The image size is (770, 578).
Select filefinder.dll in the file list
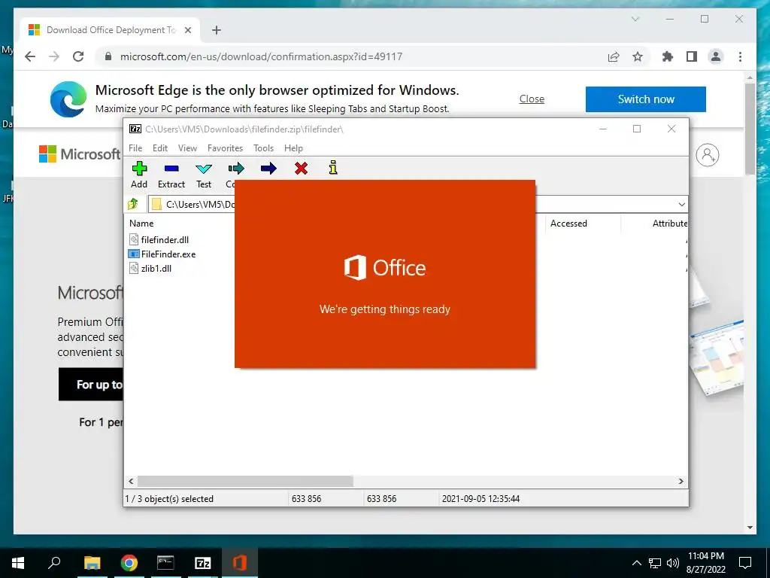pyautogui.click(x=165, y=240)
